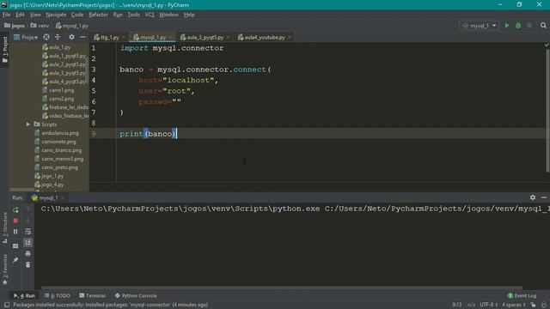Toggle scroll to end in Run console
This screenshot has width=550, height=309.
pyautogui.click(x=28, y=242)
